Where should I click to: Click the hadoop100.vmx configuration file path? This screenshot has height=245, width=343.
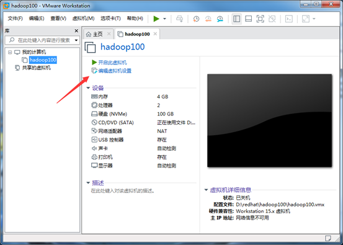pyautogui.click(x=280, y=205)
